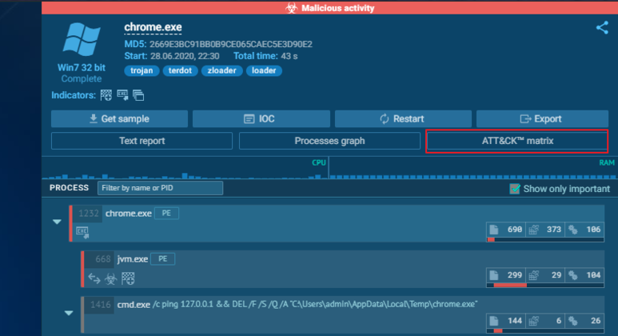Click the RAM usage graph
Viewport: 618px width, 336px height.
[x=472, y=168]
